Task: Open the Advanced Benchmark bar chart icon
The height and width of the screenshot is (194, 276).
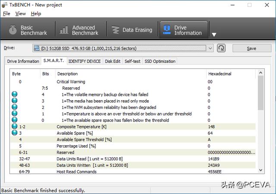Action: point(64,30)
